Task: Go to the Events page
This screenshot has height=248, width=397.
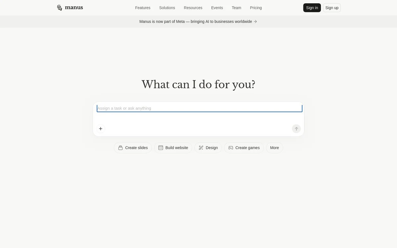Action: 217,8
